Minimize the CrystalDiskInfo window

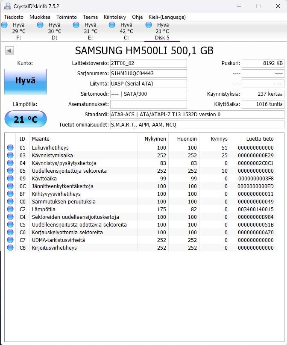point(239,6)
